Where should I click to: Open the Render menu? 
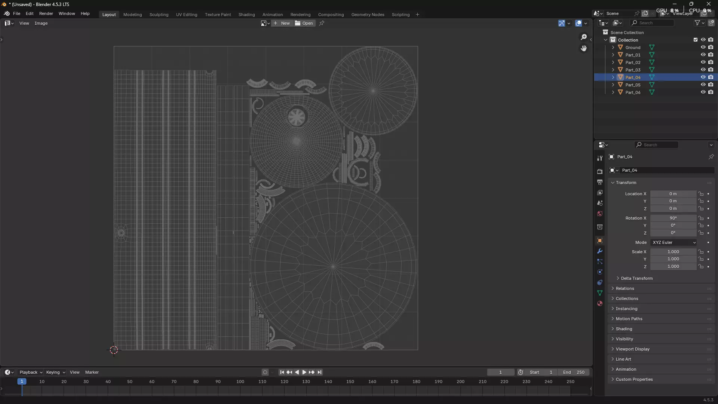click(x=46, y=13)
